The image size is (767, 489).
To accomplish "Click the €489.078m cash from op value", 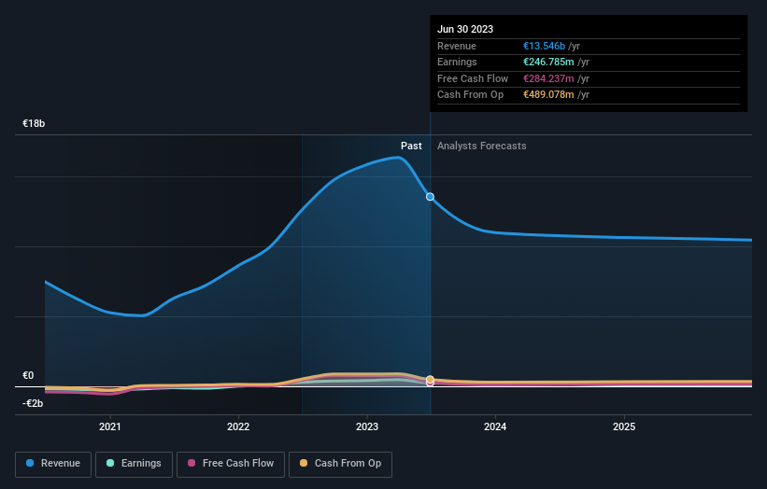I will click(x=548, y=95).
